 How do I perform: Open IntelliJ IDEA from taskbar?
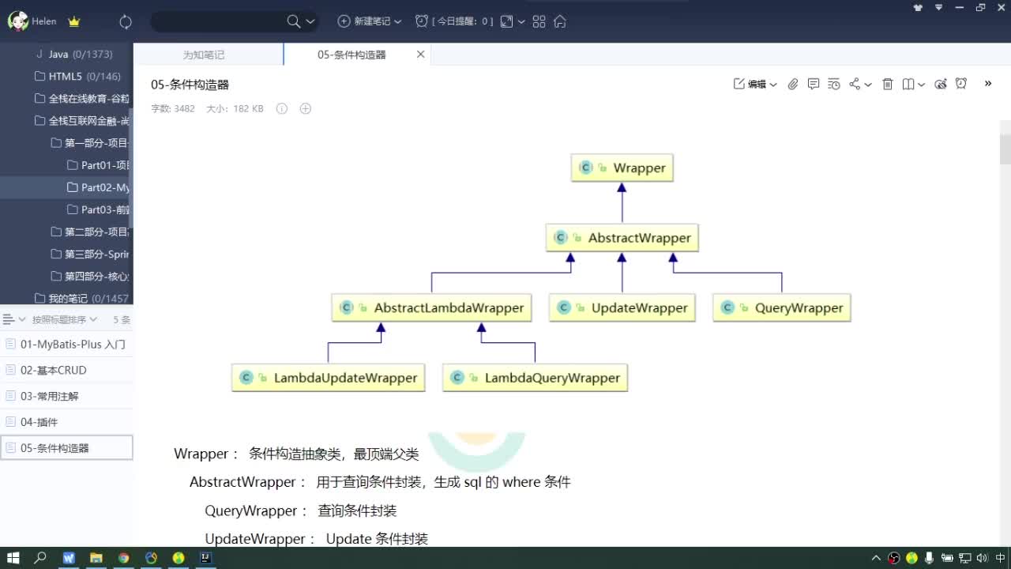[205, 558]
